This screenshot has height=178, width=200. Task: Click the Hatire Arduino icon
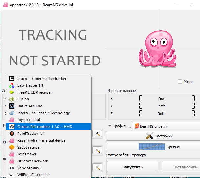12,106
